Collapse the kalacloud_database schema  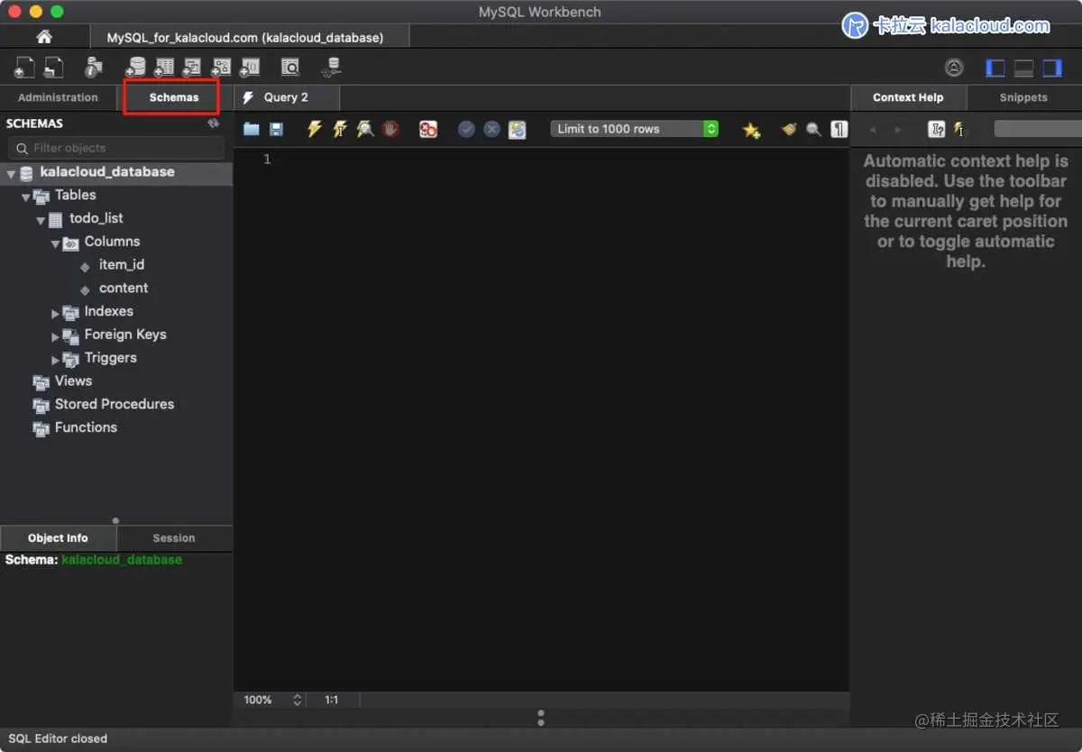pyautogui.click(x=11, y=173)
